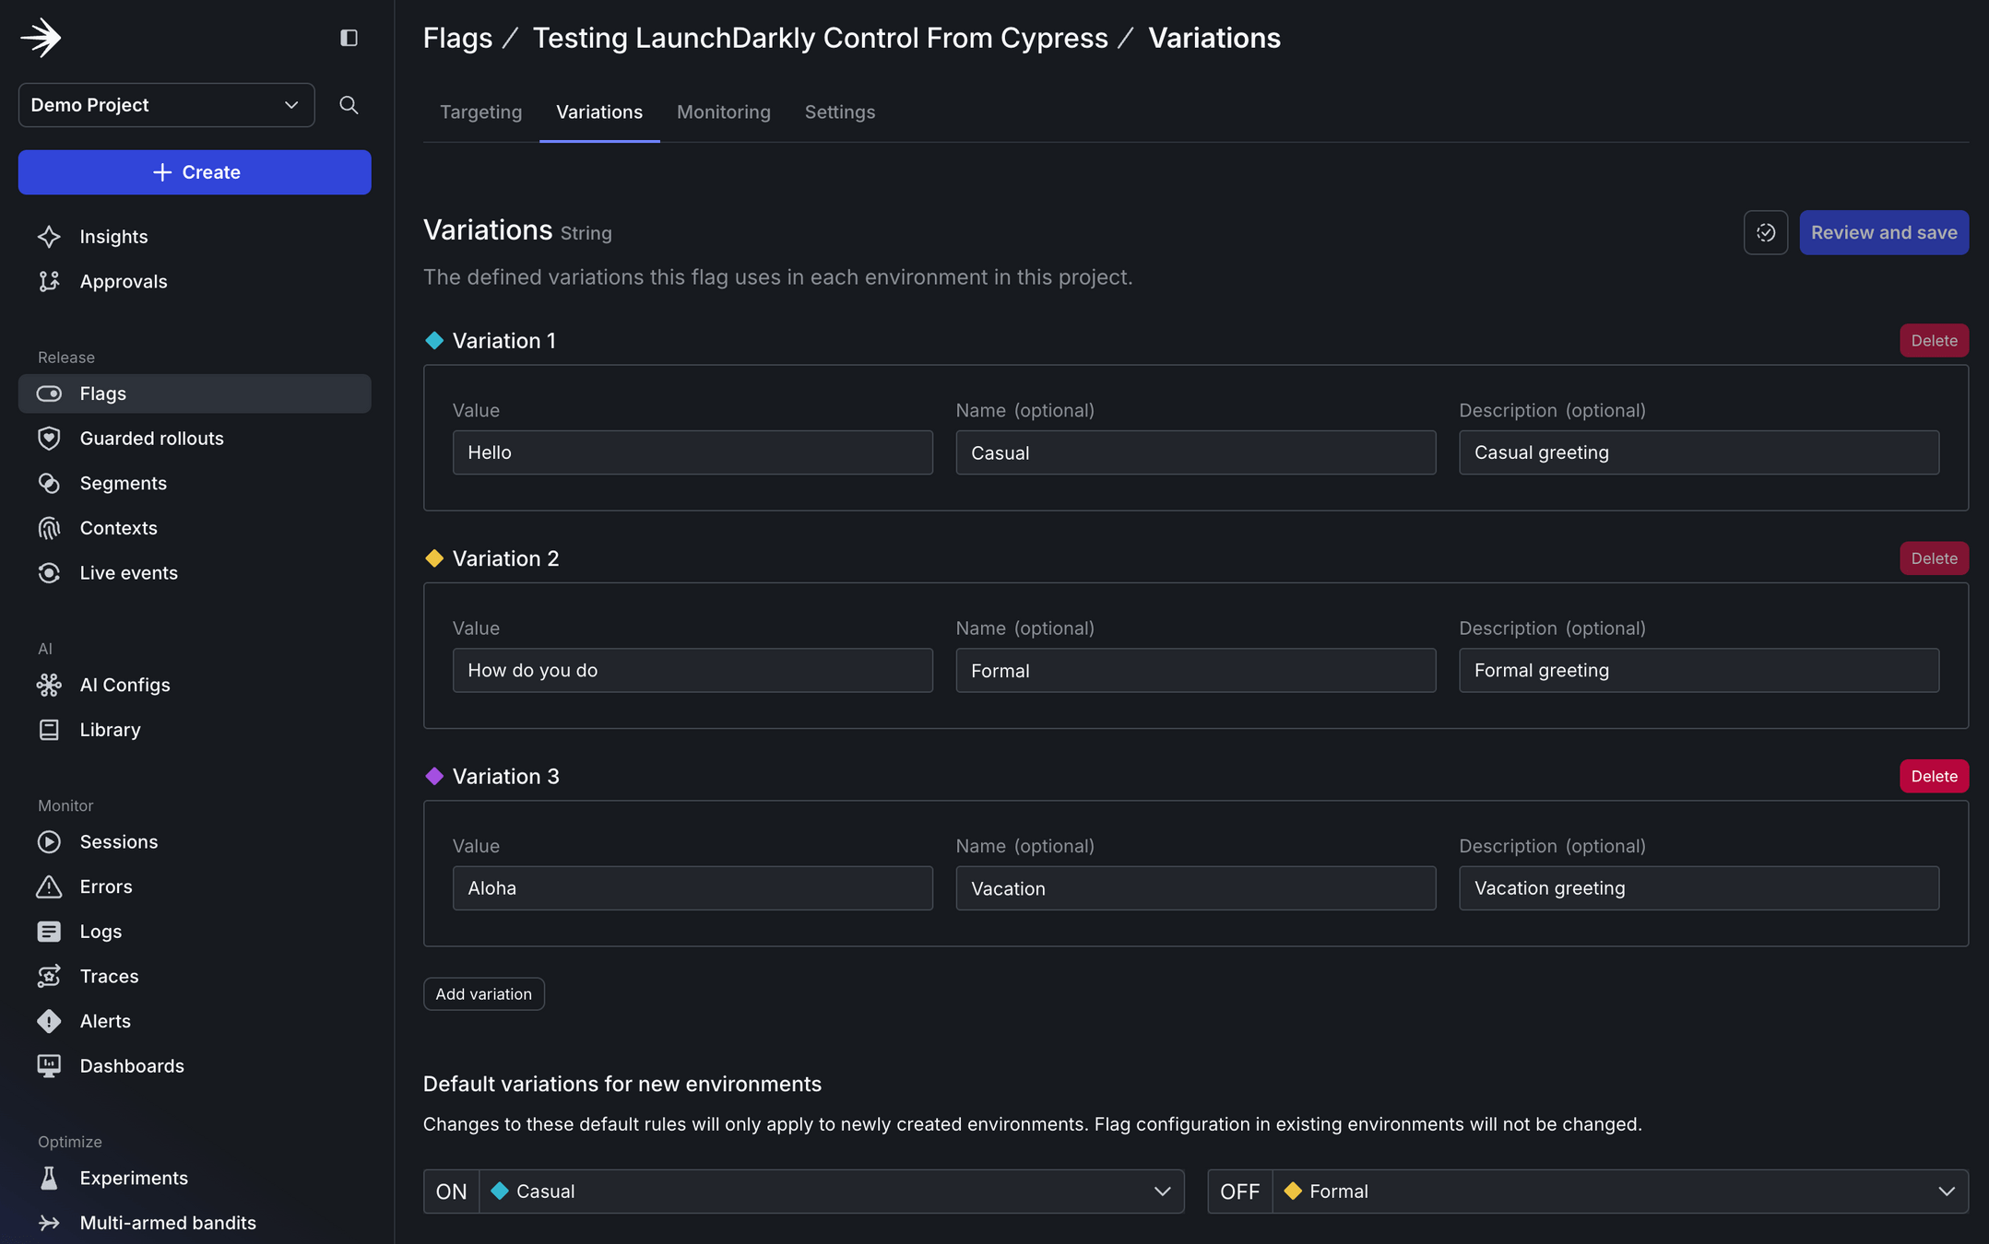Switch to the Monitoring tab
1989x1244 pixels.
[723, 112]
